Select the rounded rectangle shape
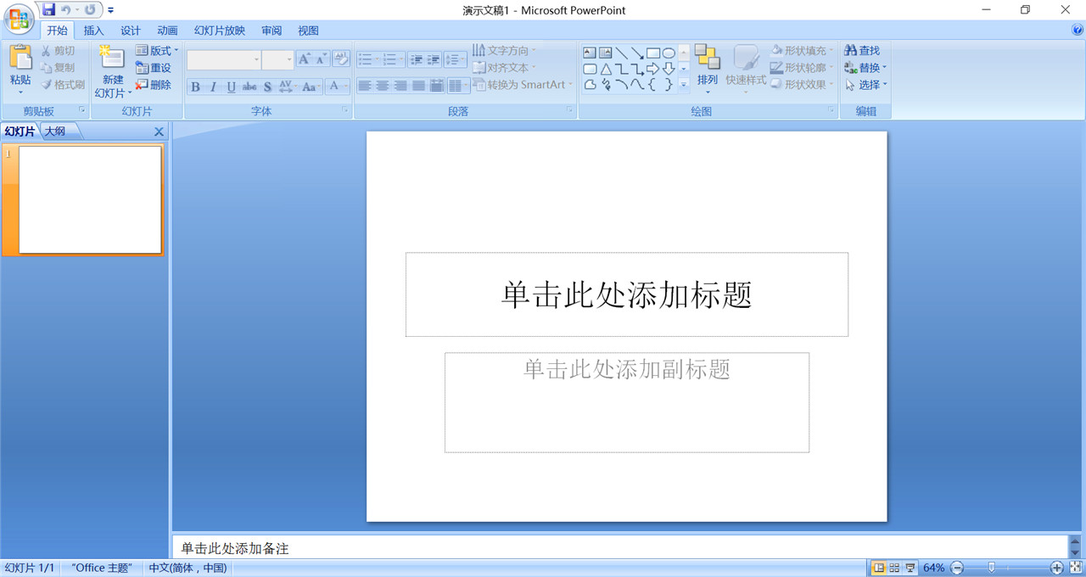The image size is (1086, 577). click(x=590, y=69)
